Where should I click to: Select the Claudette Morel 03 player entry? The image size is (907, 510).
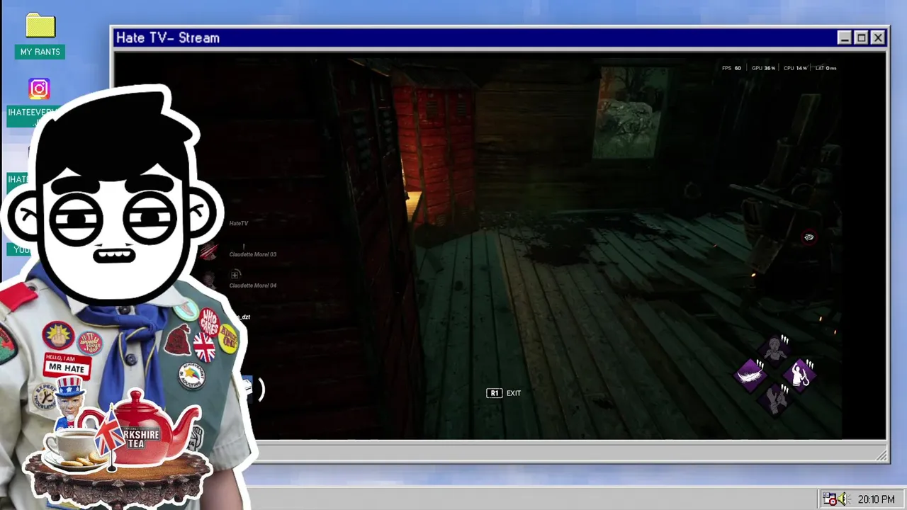tap(252, 254)
